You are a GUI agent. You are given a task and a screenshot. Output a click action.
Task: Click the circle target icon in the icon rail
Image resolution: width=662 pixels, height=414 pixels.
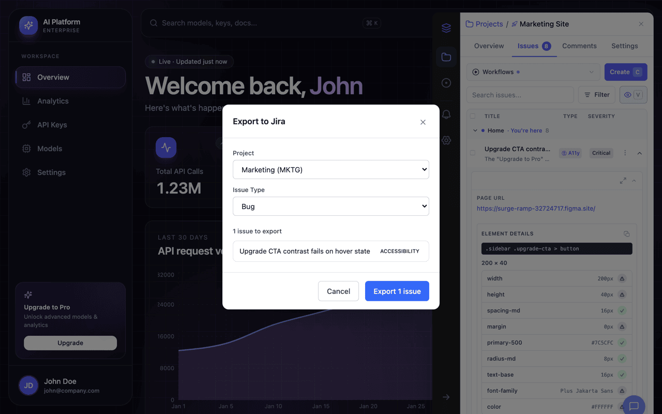(x=446, y=83)
